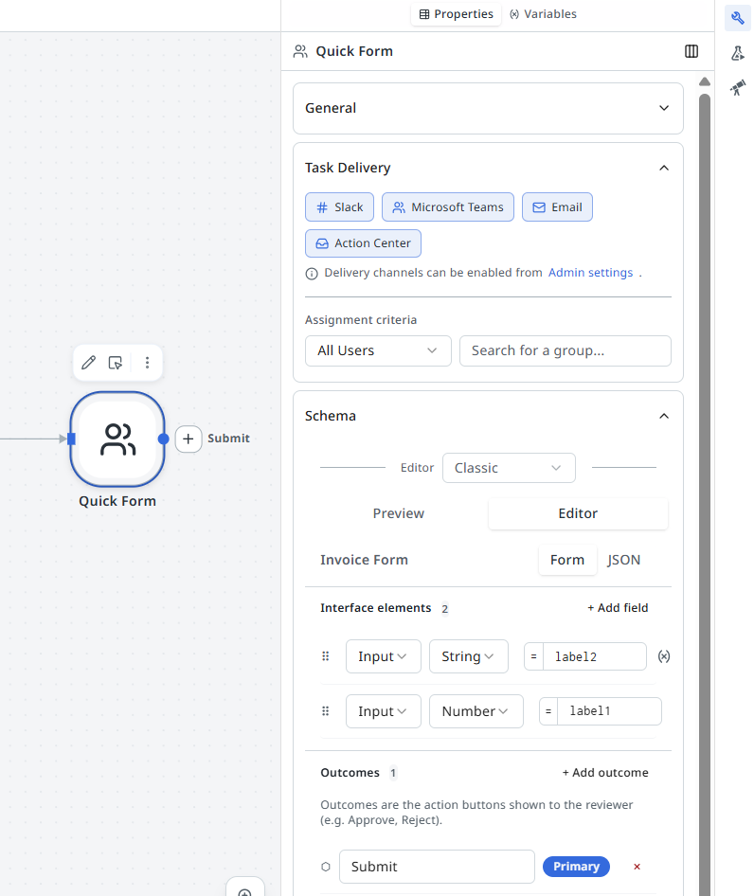
Task: Collapse the Schema section
Action: [664, 416]
